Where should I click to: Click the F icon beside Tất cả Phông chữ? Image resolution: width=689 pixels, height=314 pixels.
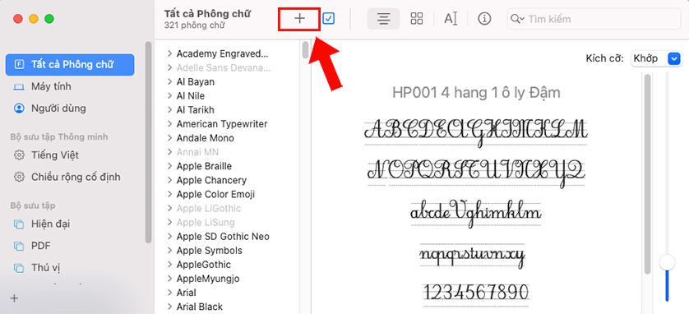coord(19,65)
